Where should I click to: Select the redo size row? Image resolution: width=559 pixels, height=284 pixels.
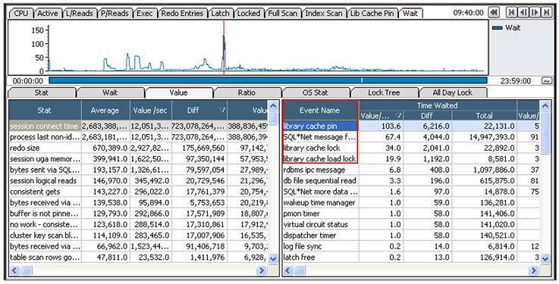pos(138,148)
